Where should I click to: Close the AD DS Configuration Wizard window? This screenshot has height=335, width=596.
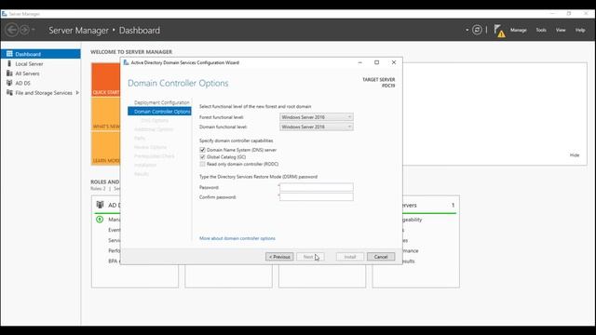(394, 62)
